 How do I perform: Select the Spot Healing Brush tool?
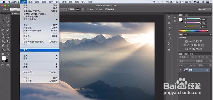coord(3,30)
